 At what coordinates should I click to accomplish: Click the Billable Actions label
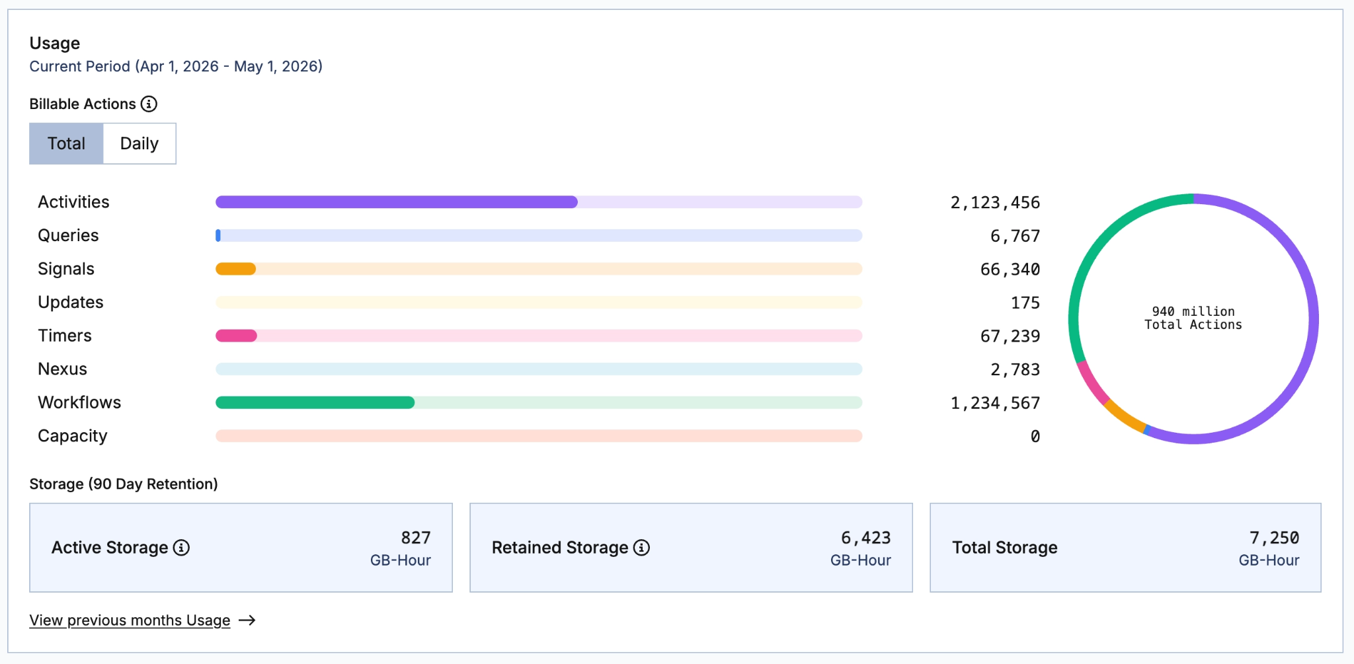[x=83, y=104]
